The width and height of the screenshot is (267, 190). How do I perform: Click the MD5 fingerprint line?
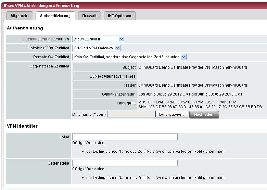point(187,102)
